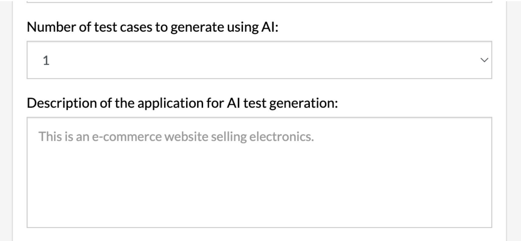Click the selected value "1" in the dropdown

(x=46, y=60)
